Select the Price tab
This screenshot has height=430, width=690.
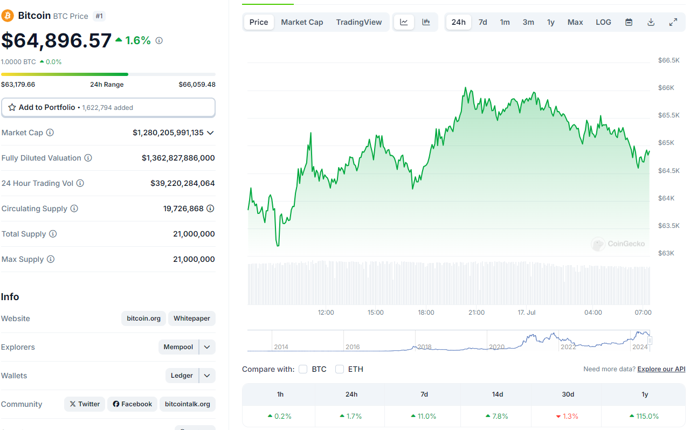[259, 22]
